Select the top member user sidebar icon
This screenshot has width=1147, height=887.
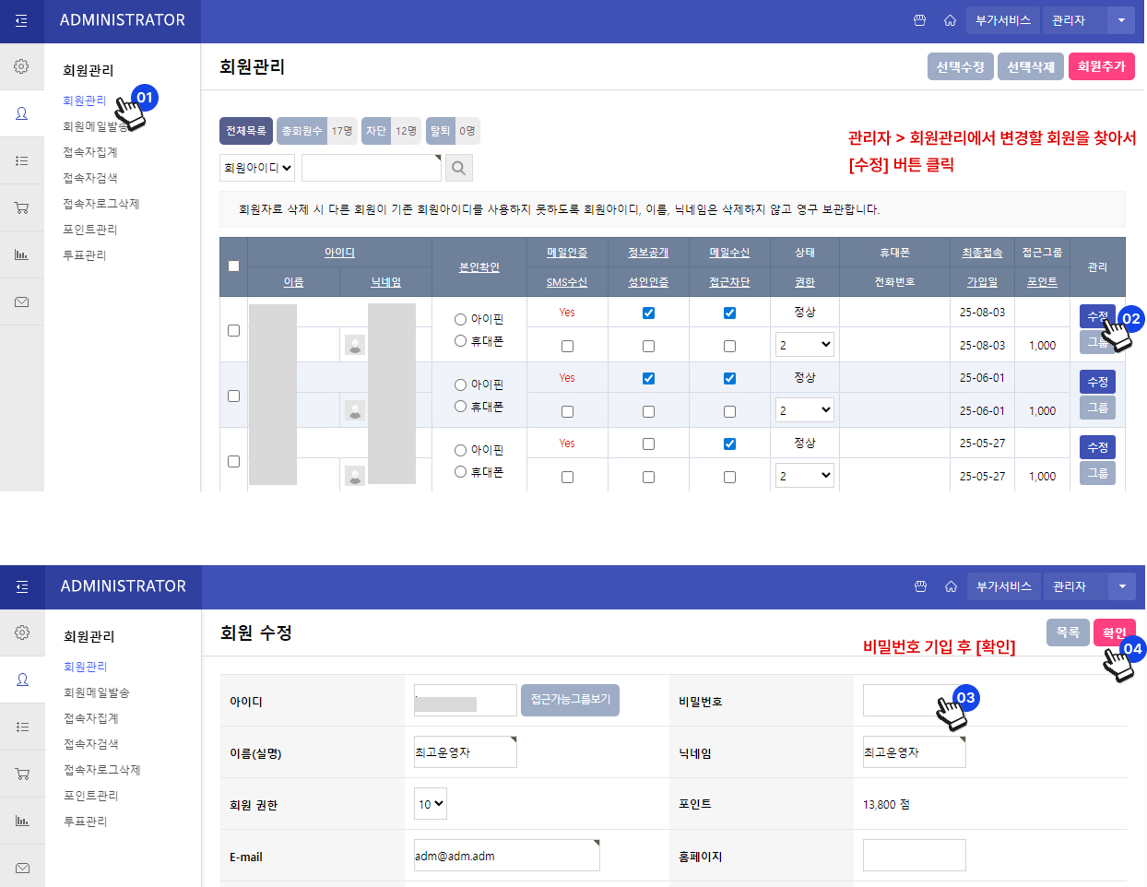[x=21, y=113]
